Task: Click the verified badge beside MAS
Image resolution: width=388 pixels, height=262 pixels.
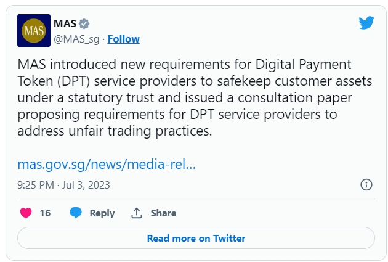Action: coord(84,24)
